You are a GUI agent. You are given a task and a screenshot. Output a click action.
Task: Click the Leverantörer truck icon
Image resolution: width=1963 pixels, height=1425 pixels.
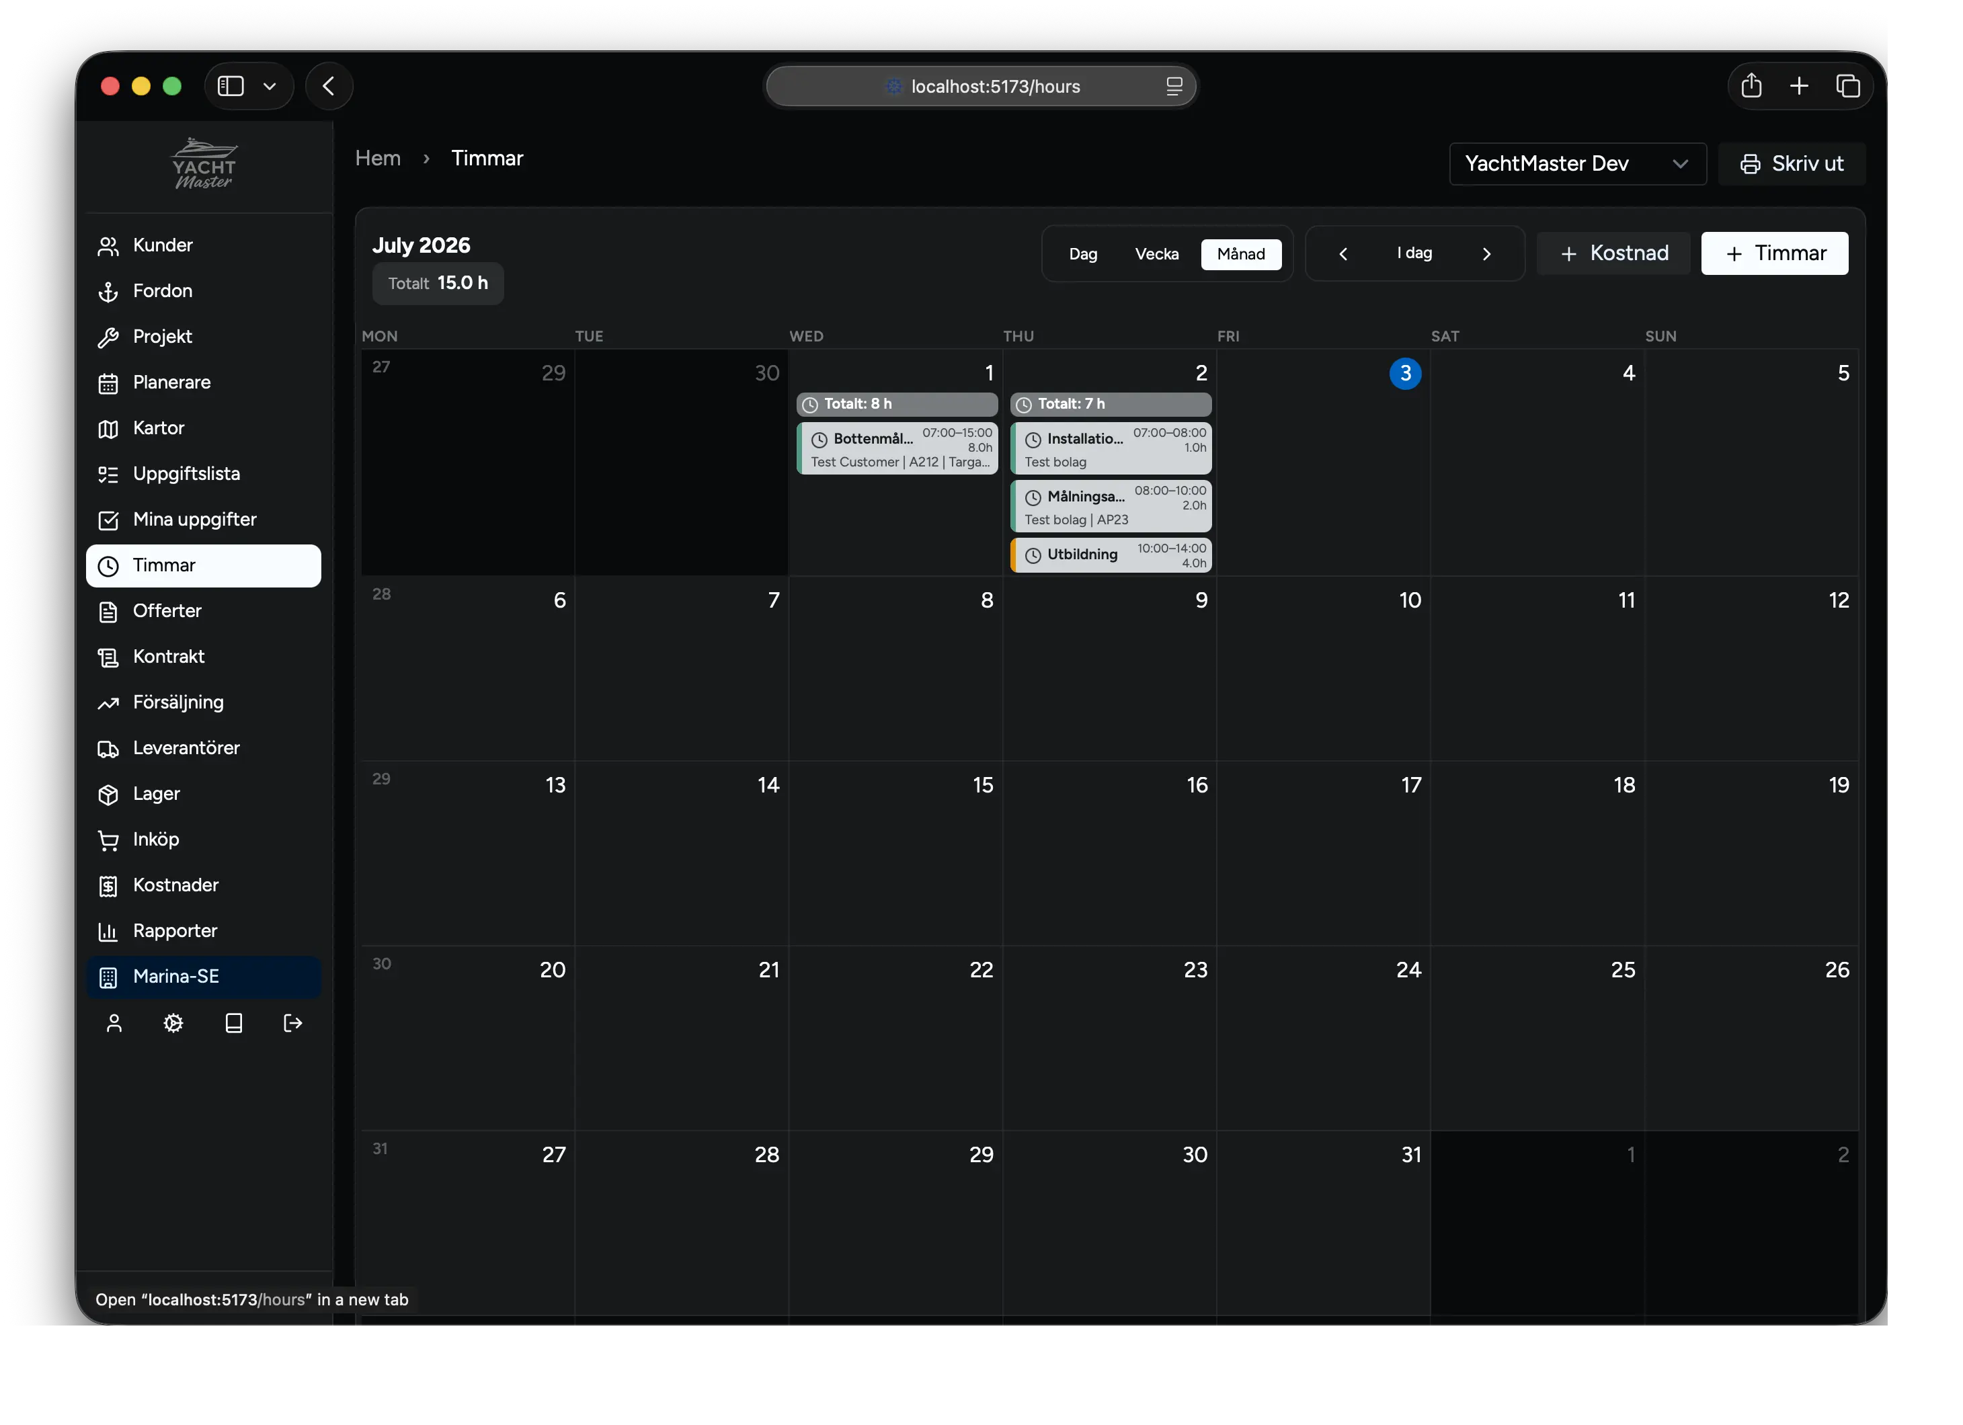108,750
